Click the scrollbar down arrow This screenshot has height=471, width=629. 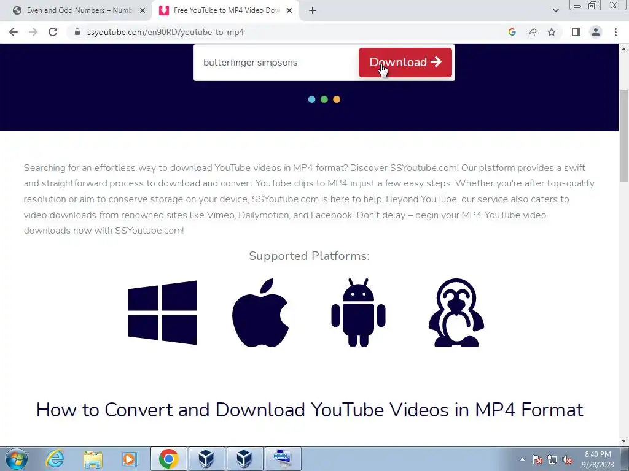coord(624,441)
